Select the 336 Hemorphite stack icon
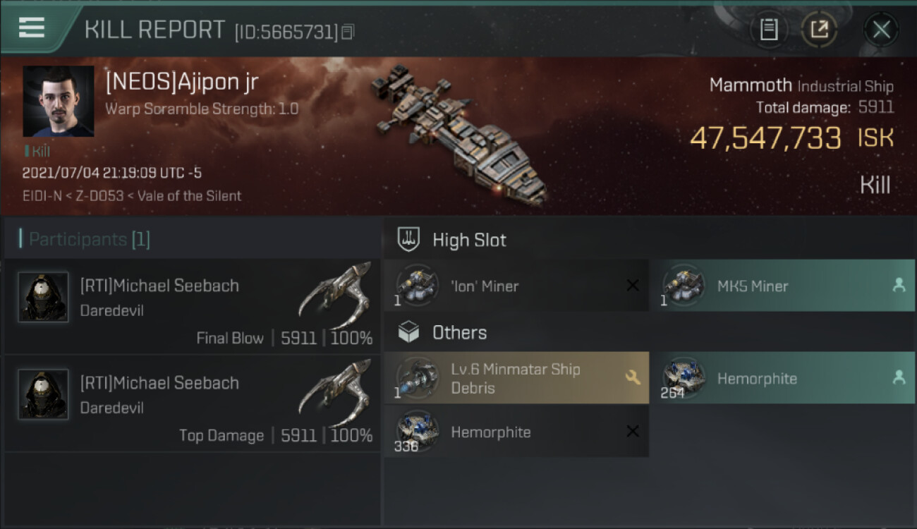This screenshot has height=529, width=917. coord(417,432)
